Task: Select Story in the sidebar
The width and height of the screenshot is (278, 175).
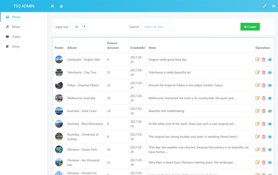Action: coord(16,47)
